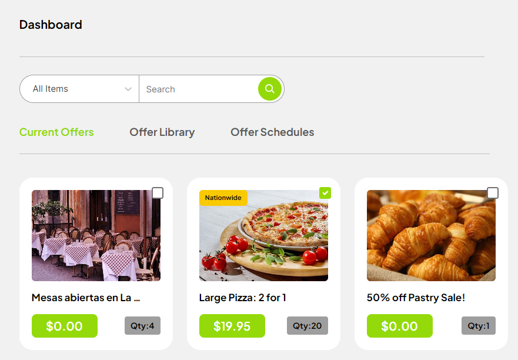Switch to the Current Offers tab
Viewport: 518px width, 360px height.
point(56,132)
